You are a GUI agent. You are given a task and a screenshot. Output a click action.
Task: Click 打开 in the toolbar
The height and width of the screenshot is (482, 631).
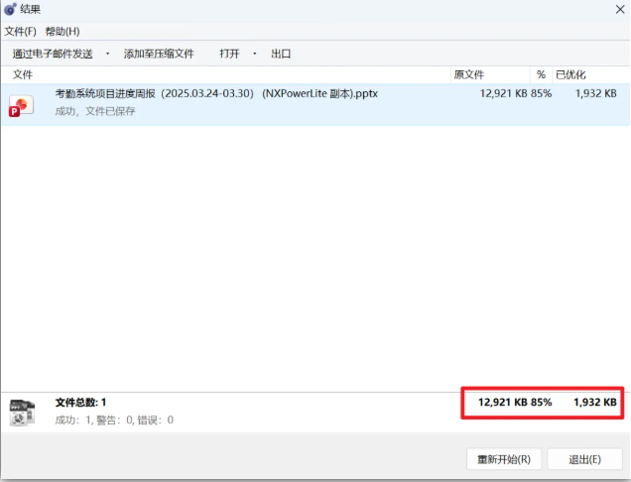tap(229, 54)
